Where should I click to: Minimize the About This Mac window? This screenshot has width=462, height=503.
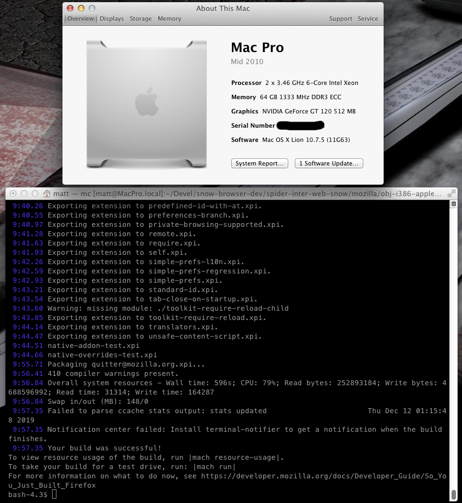pos(81,8)
